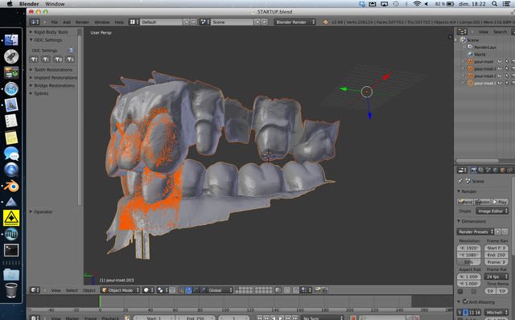
Task: Click the render layers icon in 3D header
Action: pyautogui.click(x=317, y=290)
